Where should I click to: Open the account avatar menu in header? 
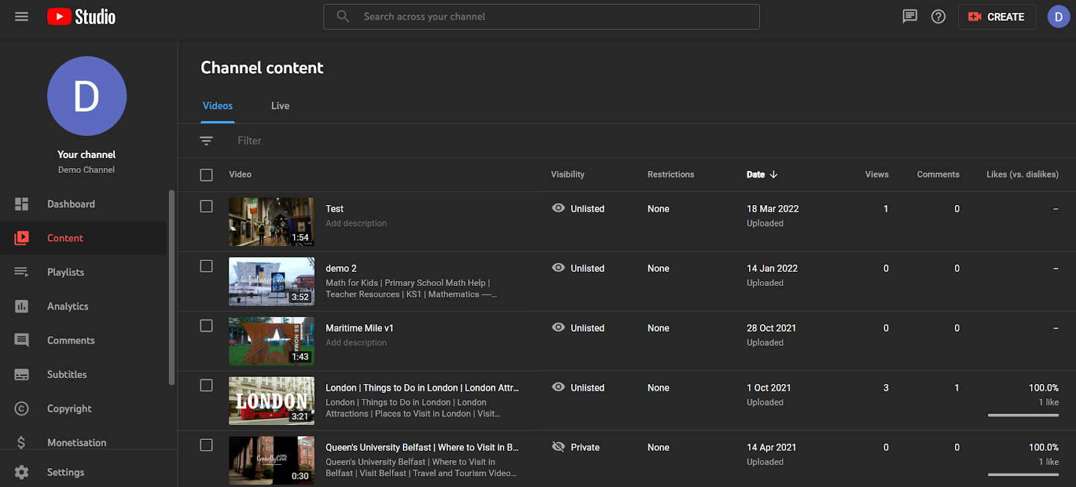click(x=1059, y=17)
